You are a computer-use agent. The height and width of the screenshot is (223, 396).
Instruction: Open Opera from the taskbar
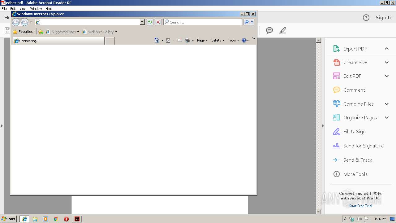(x=66, y=219)
